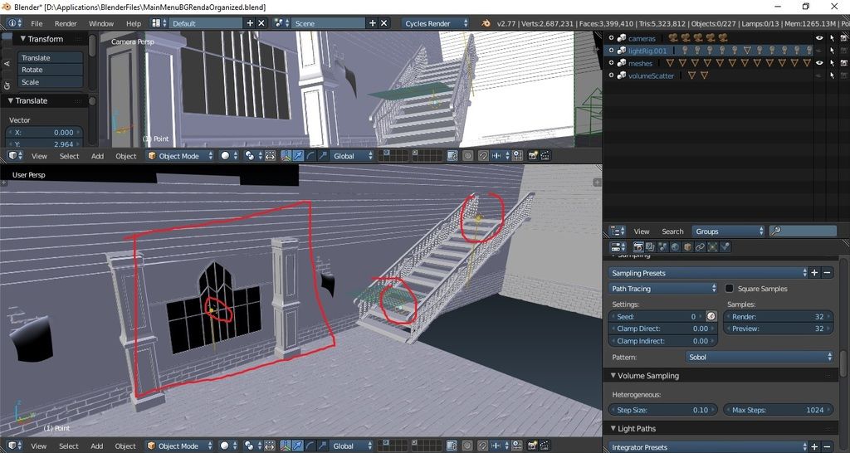Add a new scene with plus beside Scene

(373, 23)
